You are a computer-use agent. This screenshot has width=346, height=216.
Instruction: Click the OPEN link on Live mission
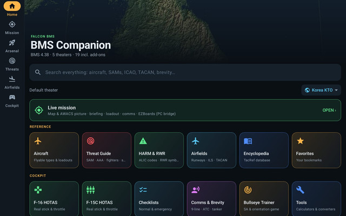click(x=329, y=110)
